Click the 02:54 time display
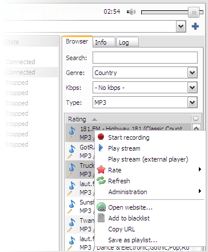The image size is (208, 252). (112, 11)
